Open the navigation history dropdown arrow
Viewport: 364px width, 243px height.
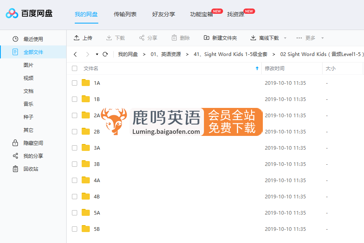tap(97, 54)
